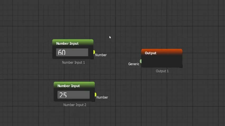225x126 pixels.
Task: Click 'Number' label beside Number Input 1 socket
Action: (x=101, y=55)
